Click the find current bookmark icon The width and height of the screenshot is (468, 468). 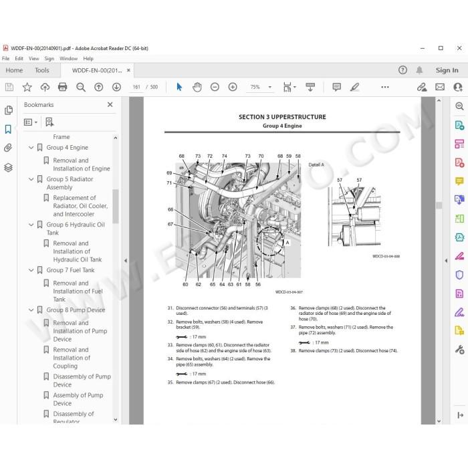click(49, 122)
